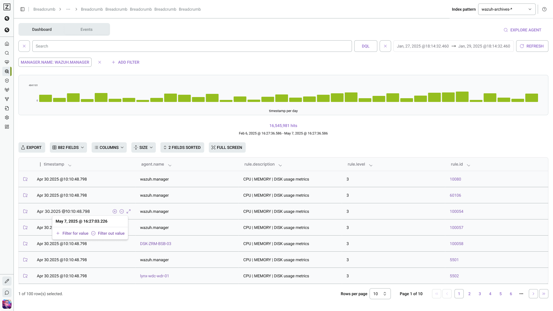553x311 pixels.
Task: Expand timestamp column header chevron
Action: 70,165
